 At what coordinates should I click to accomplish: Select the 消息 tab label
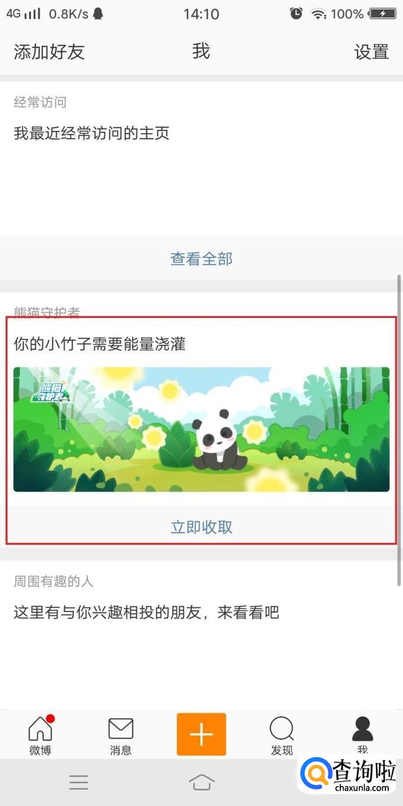[121, 750]
